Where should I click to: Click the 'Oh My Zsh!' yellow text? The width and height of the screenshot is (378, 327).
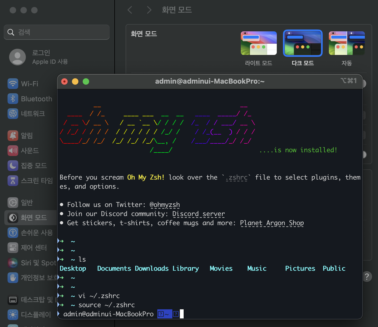pyautogui.click(x=146, y=177)
